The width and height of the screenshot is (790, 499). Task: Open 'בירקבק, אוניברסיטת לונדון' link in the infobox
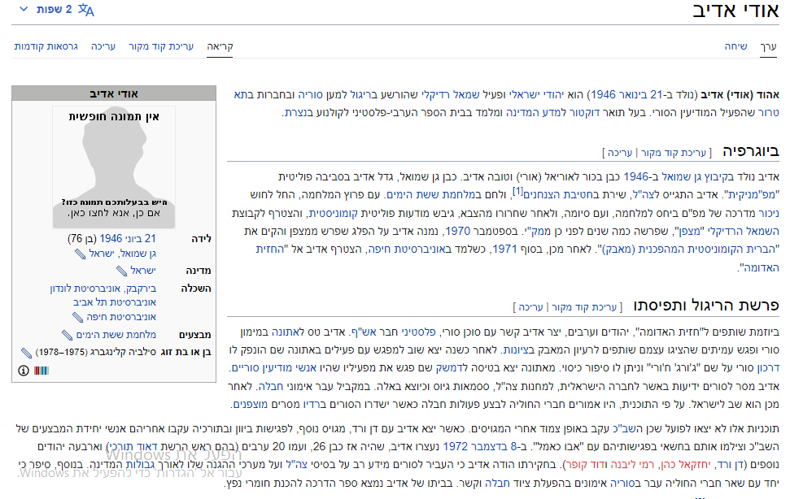click(x=103, y=289)
